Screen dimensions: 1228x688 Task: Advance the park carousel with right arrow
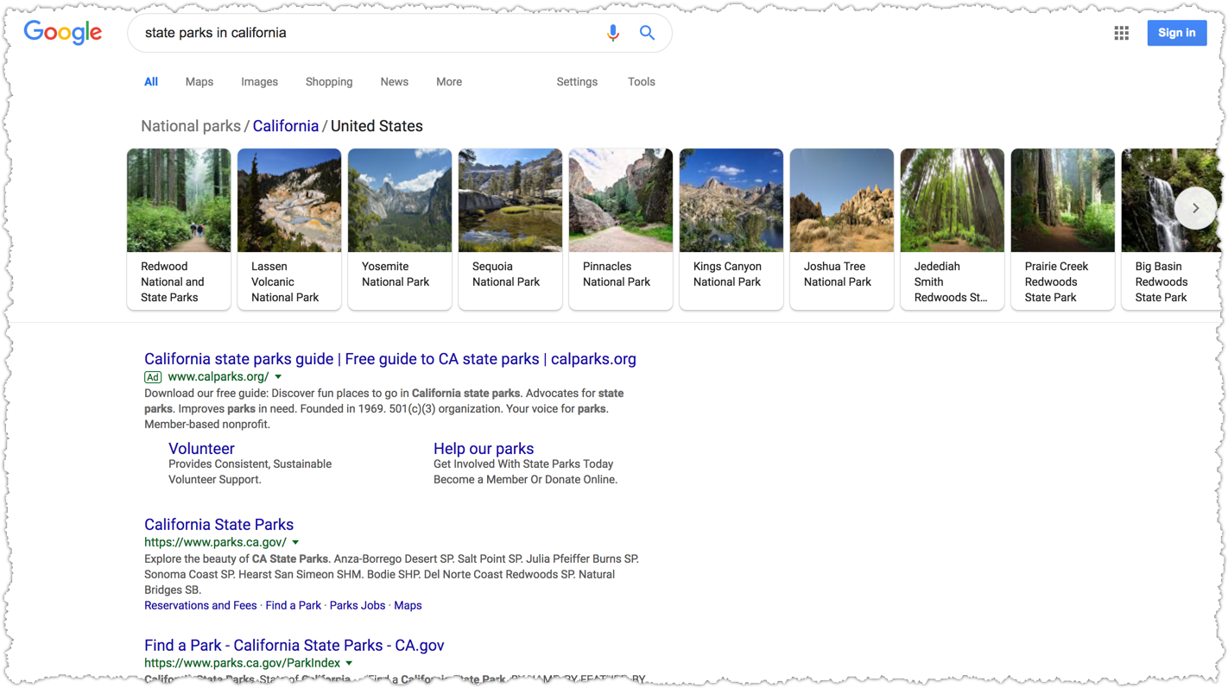[x=1195, y=208]
